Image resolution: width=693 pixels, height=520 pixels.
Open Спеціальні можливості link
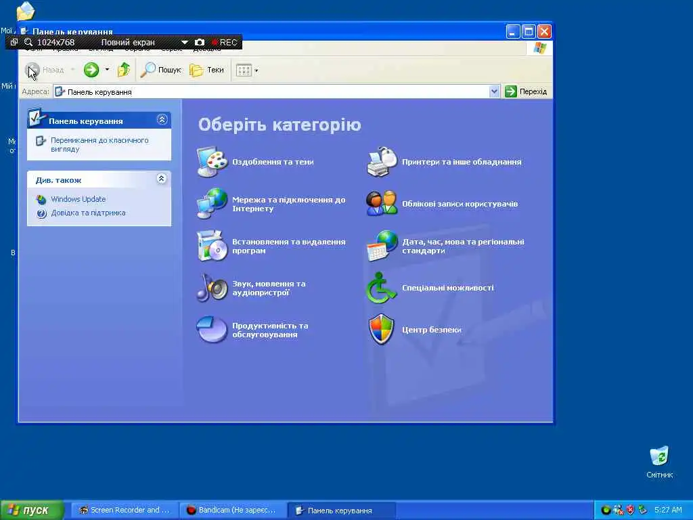pyautogui.click(x=448, y=288)
